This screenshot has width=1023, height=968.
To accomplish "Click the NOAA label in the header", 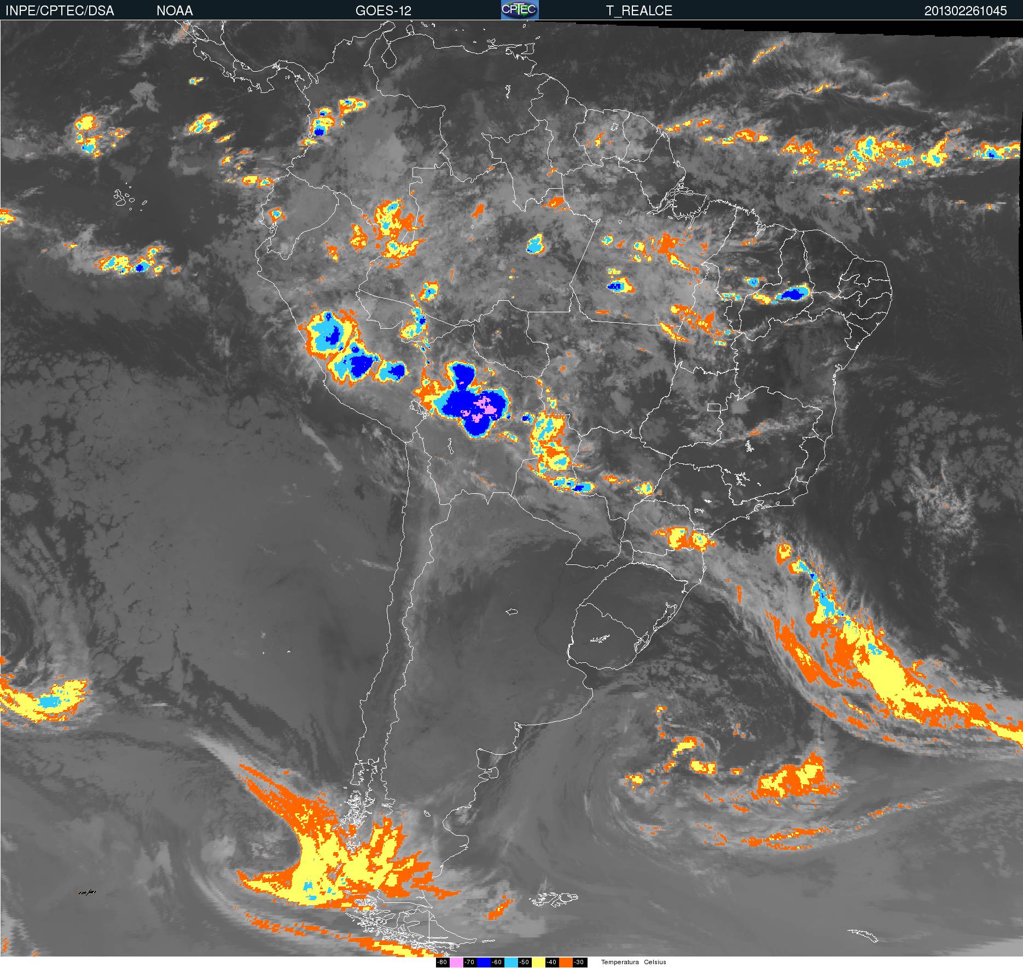I will 175,10.
